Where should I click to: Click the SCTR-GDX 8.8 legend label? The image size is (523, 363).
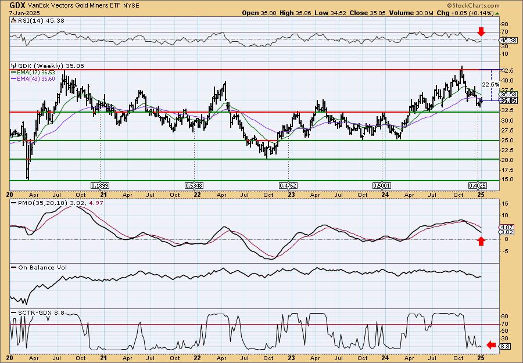tap(40, 313)
